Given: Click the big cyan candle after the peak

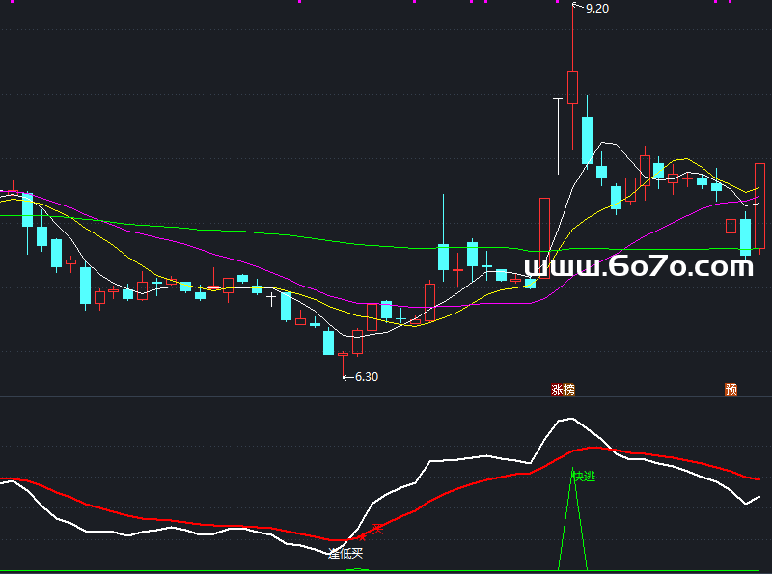Looking at the screenshot, I should [587, 140].
